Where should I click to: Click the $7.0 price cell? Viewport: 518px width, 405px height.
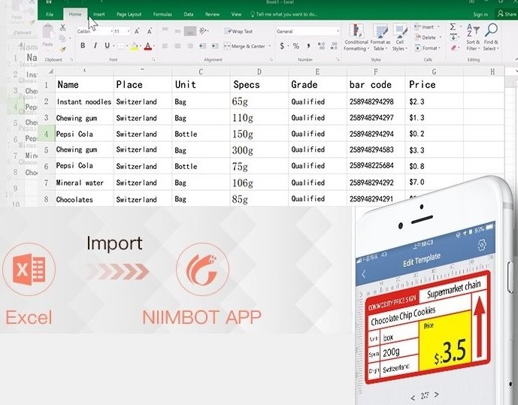[434, 182]
